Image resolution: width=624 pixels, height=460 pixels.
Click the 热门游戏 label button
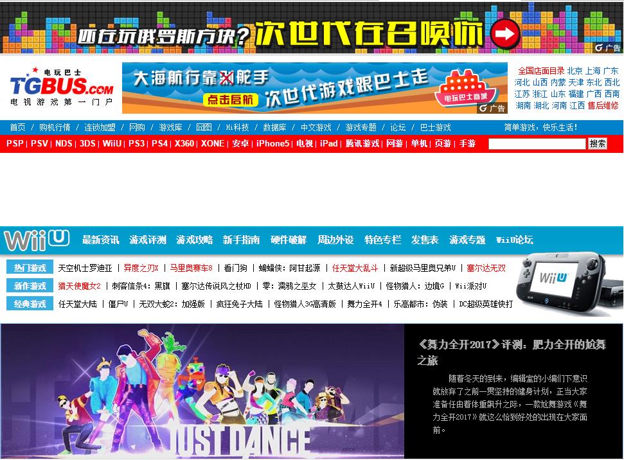30,268
